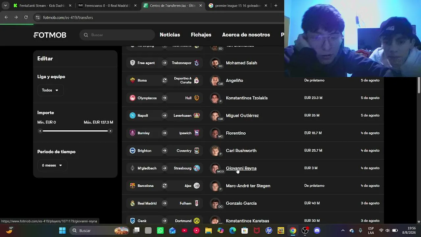Click the loan swap icon in Roma row
421x237 pixels.
click(x=164, y=80)
